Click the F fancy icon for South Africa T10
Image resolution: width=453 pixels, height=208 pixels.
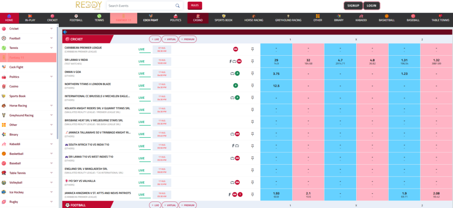click(x=233, y=146)
